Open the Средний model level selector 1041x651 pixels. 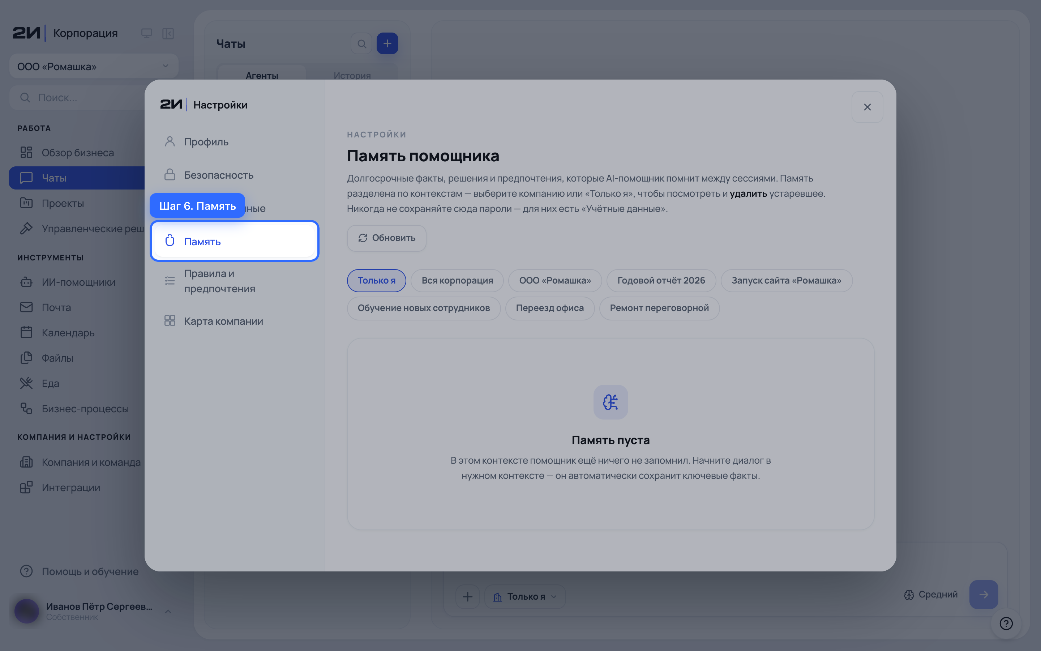coord(931,595)
